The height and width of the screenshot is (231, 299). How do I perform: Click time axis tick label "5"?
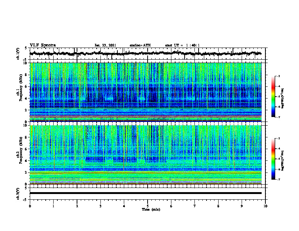(148, 206)
